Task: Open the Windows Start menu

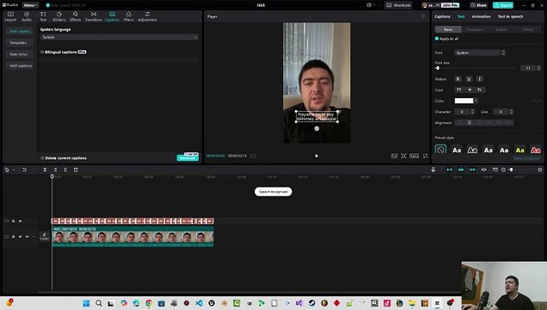Action: [86, 303]
